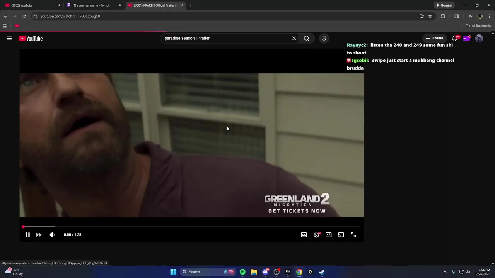The height and width of the screenshot is (278, 495).
Task: Open Discord from the taskbar
Action: coord(265,272)
